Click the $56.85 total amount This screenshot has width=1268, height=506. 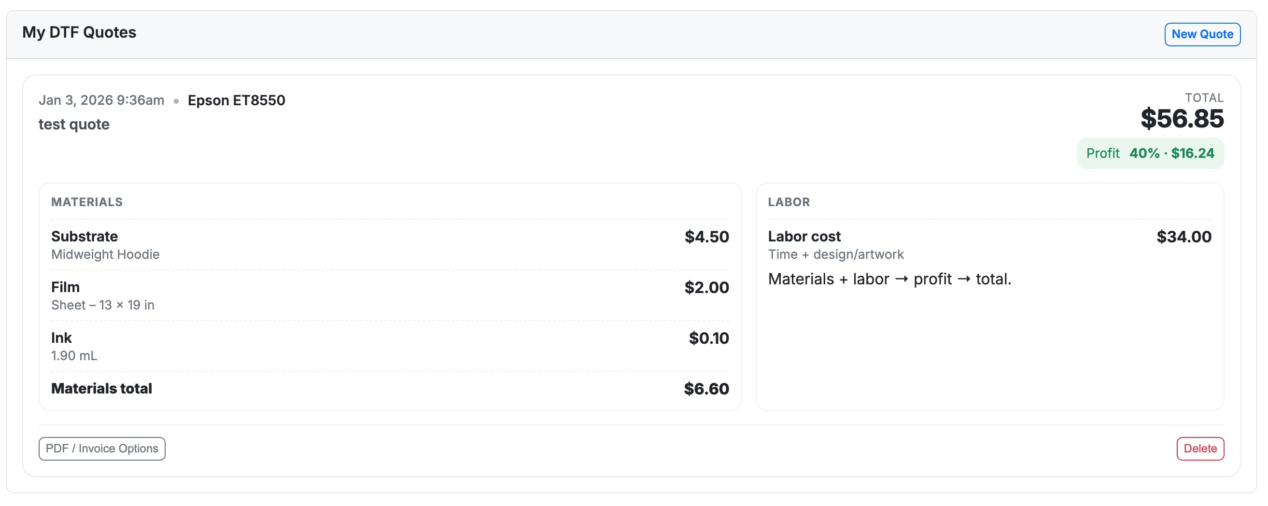pyautogui.click(x=1182, y=119)
